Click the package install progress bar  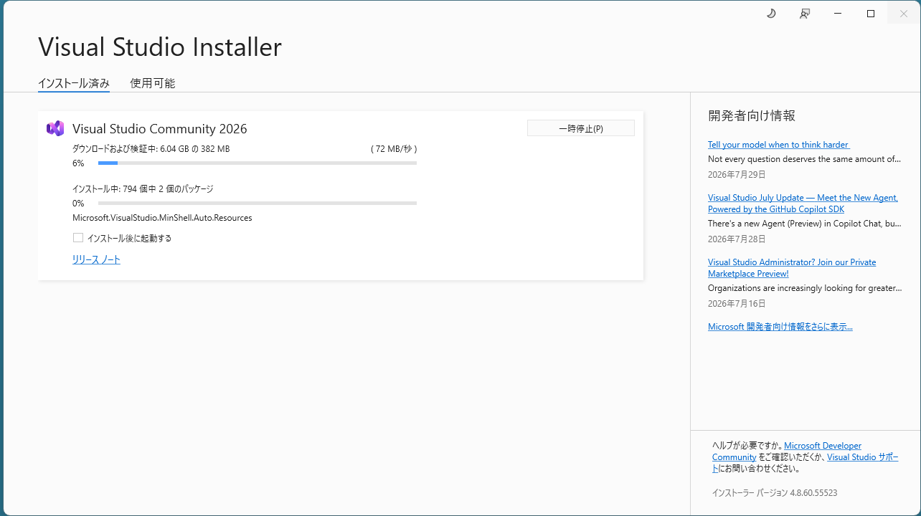(258, 204)
